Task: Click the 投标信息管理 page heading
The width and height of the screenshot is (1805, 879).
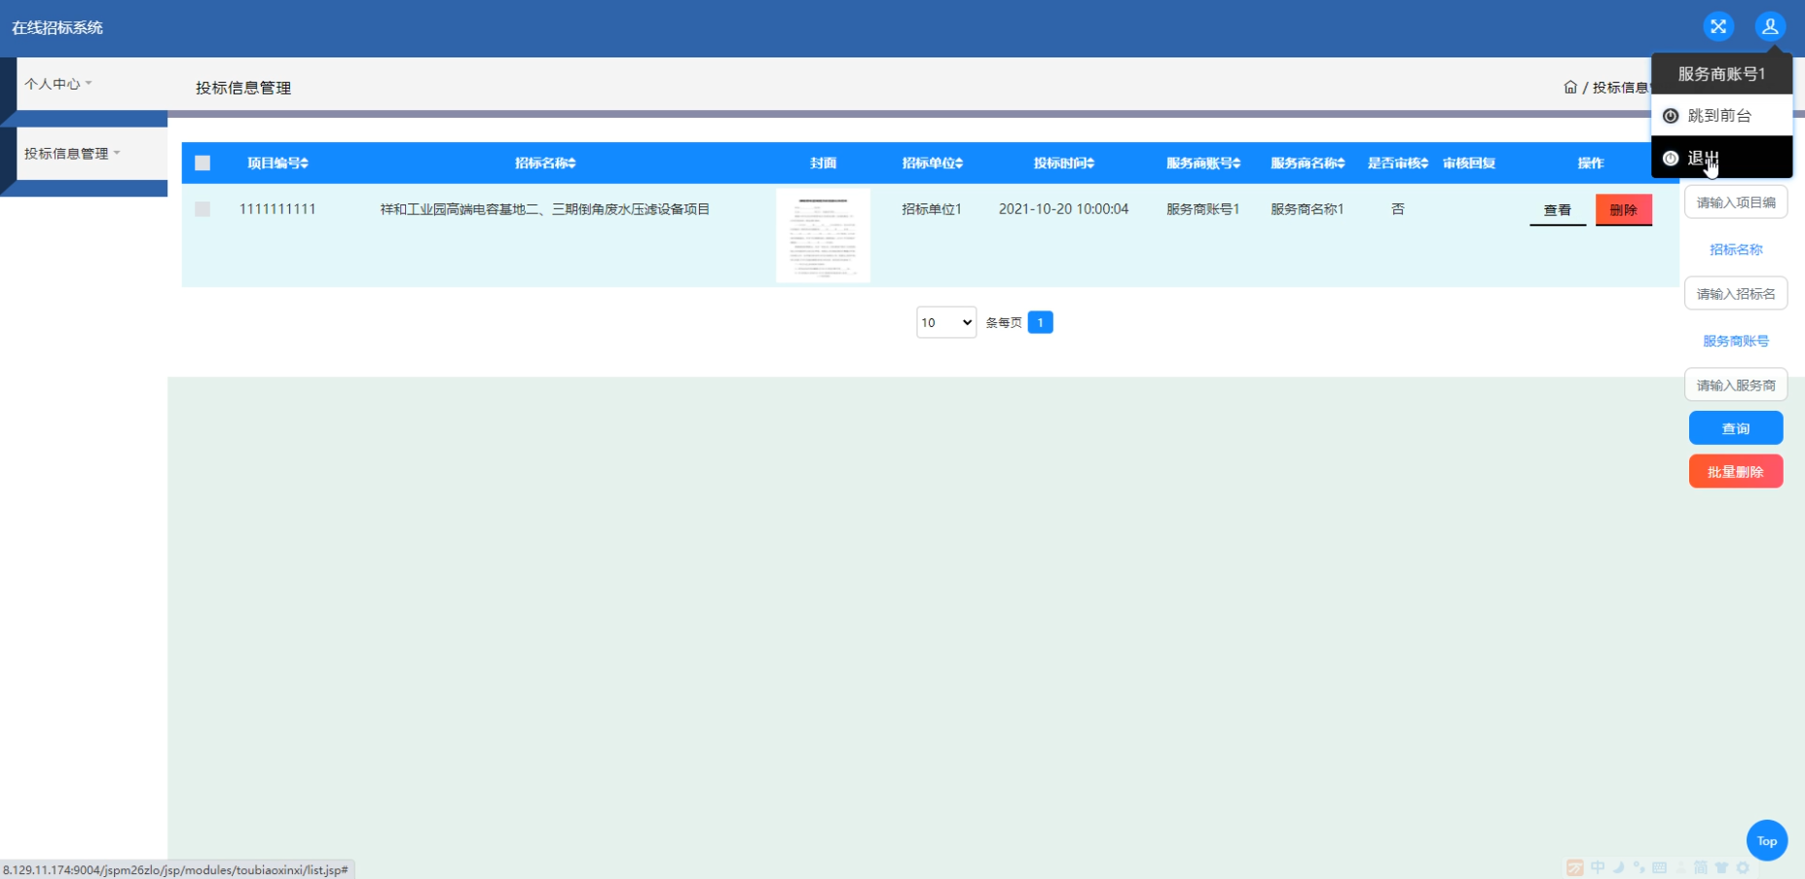Action: 243,88
